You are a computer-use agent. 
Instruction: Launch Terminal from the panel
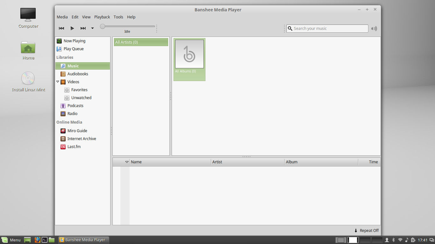point(45,240)
